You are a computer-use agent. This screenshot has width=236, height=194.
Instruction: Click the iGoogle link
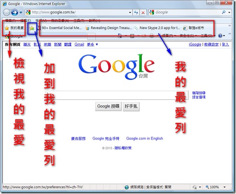tap(195, 45)
